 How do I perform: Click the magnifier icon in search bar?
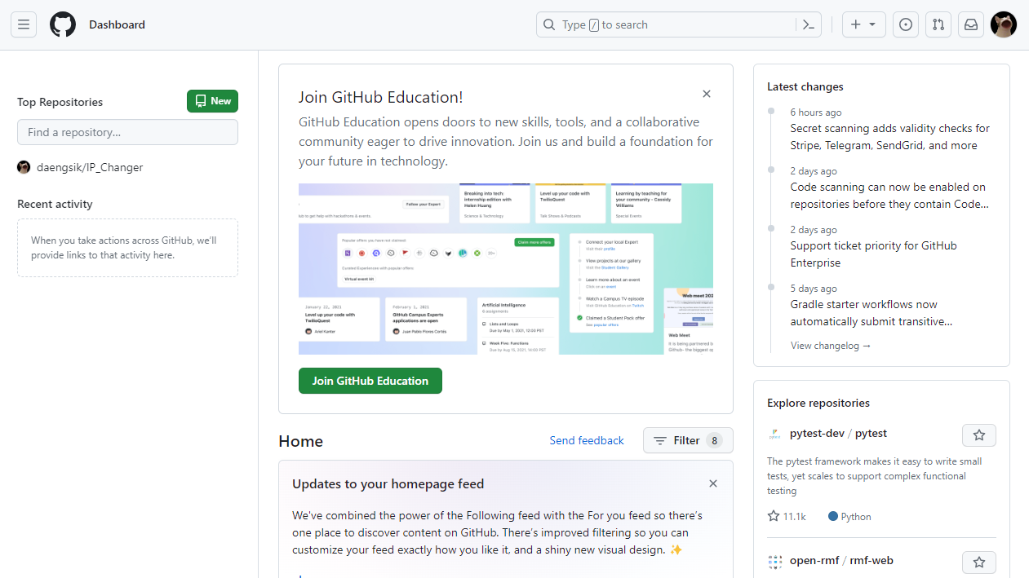pos(550,24)
